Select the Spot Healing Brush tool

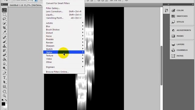tap(4, 37)
